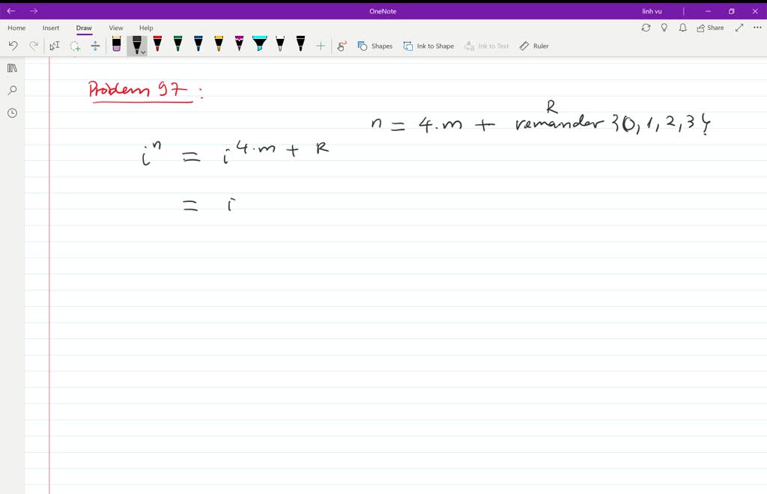The width and height of the screenshot is (767, 494).
Task: Switch to the Insert ribbon tab
Action: click(50, 28)
